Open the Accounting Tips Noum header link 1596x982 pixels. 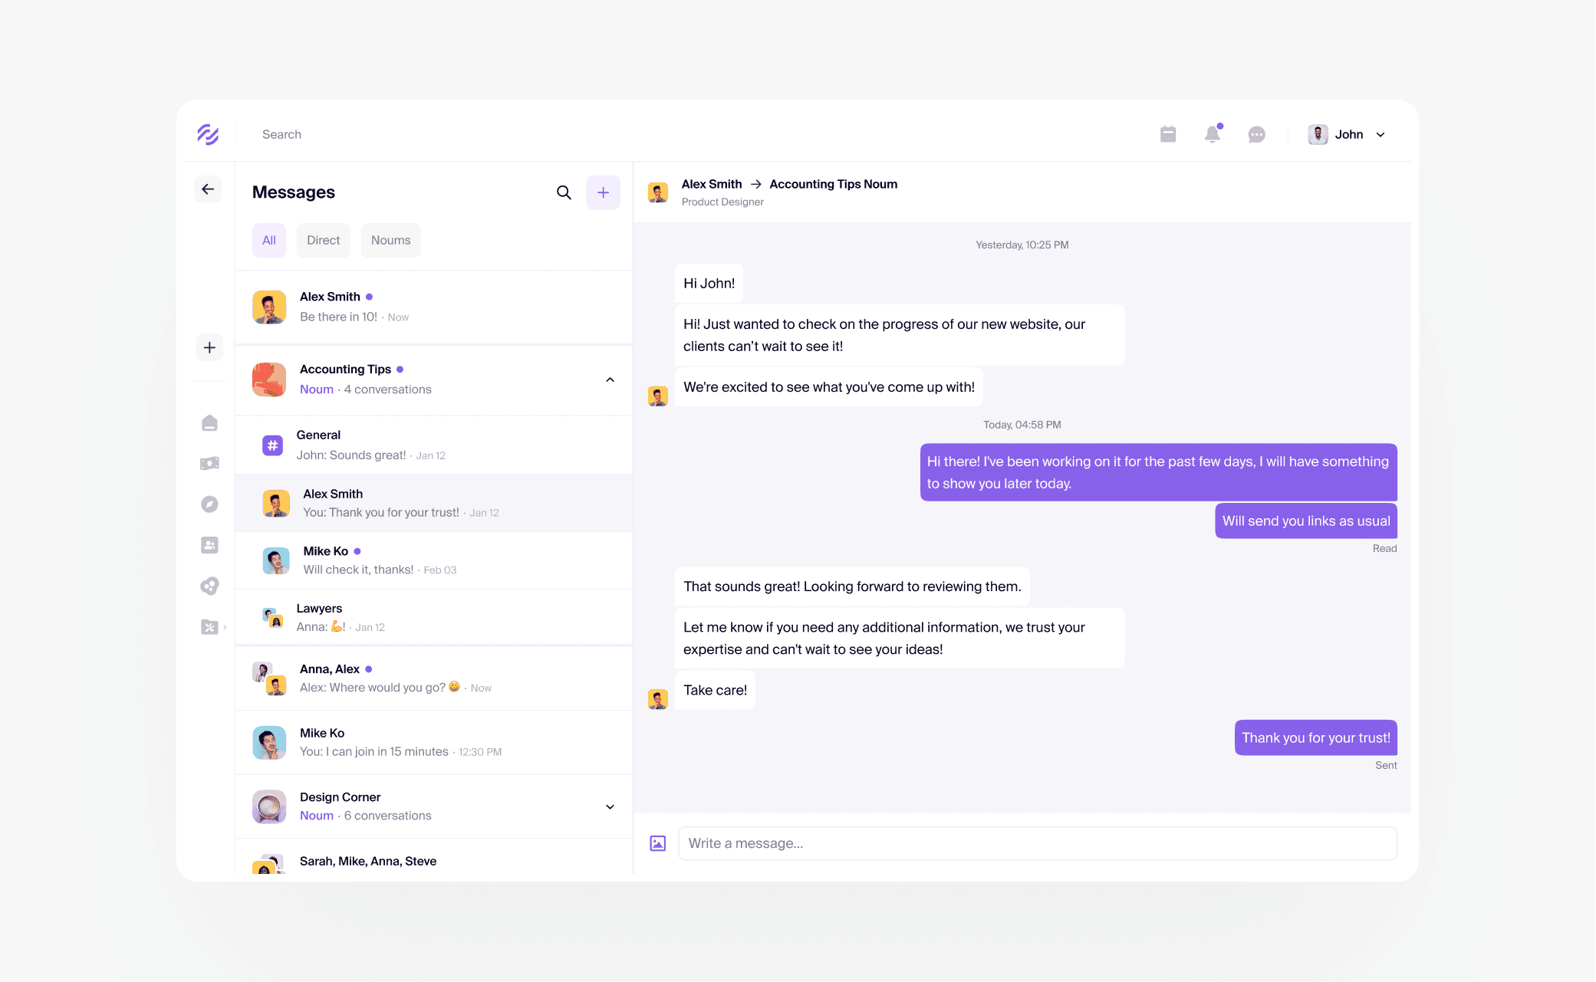point(833,184)
